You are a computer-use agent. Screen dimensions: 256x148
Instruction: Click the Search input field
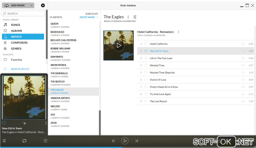coord(23,14)
